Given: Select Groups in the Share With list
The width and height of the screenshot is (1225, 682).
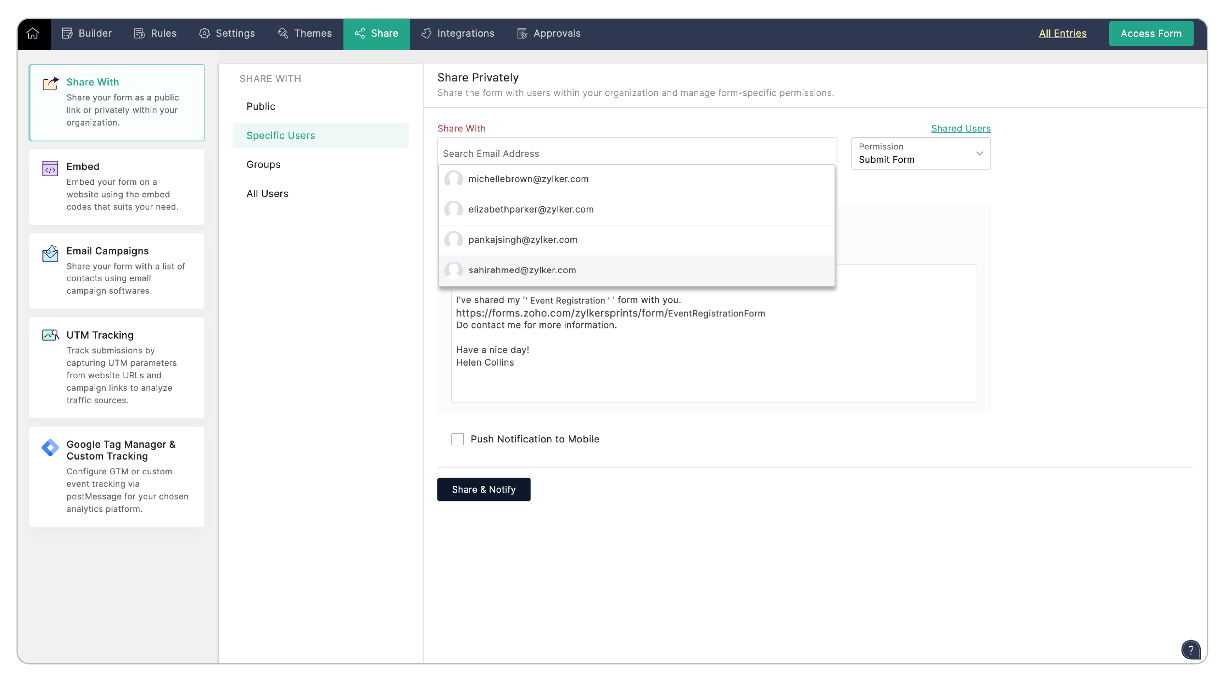Looking at the screenshot, I should pos(263,165).
